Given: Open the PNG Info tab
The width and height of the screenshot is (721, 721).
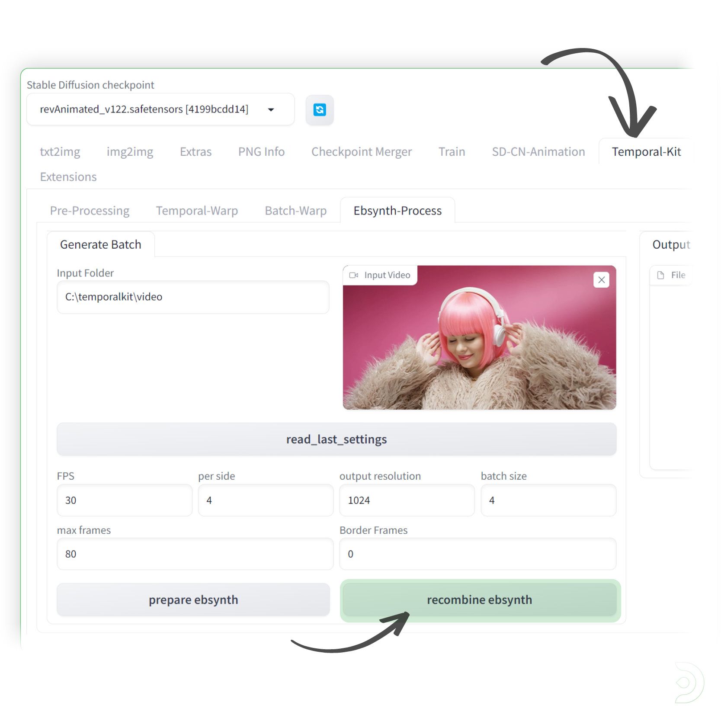Looking at the screenshot, I should [x=261, y=152].
